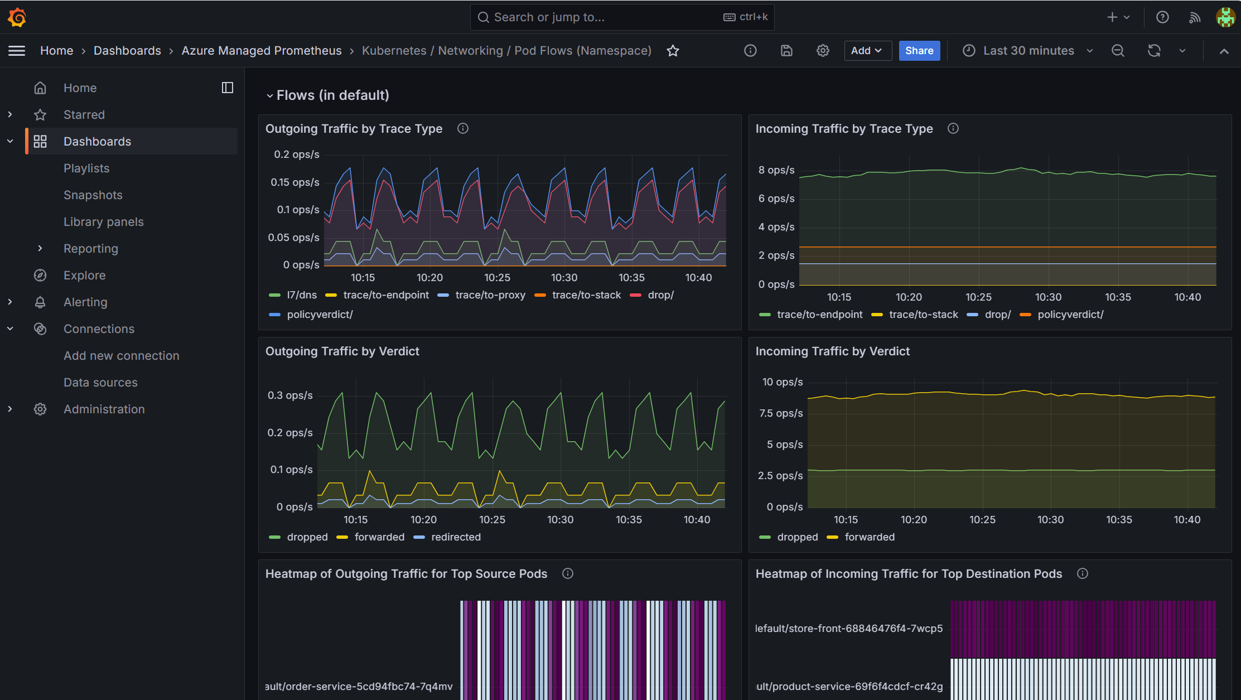Open Snapshots in sidebar
1241x700 pixels.
point(93,195)
